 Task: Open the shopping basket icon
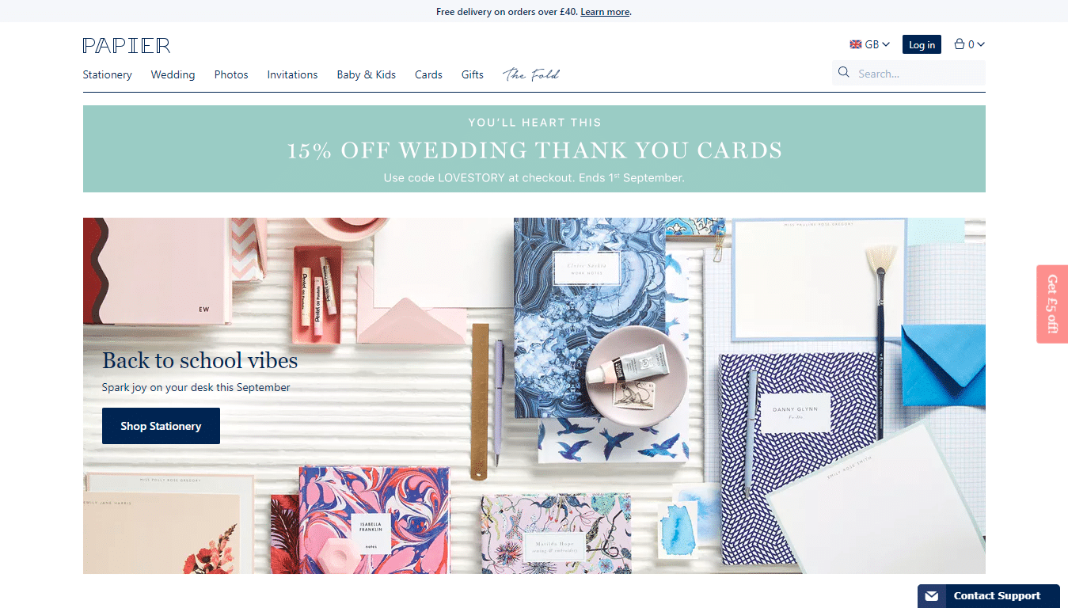[x=960, y=44]
